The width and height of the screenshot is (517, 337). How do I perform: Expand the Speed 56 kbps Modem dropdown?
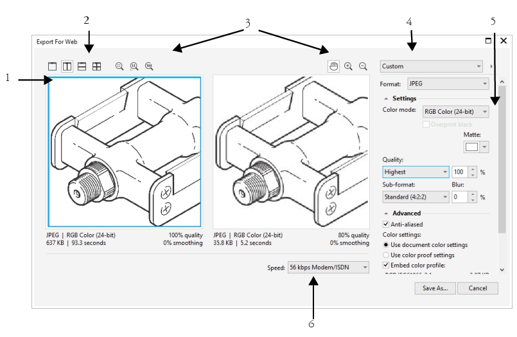coord(328,267)
